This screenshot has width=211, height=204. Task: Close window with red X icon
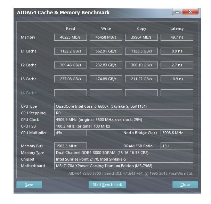pyautogui.click(x=190, y=11)
